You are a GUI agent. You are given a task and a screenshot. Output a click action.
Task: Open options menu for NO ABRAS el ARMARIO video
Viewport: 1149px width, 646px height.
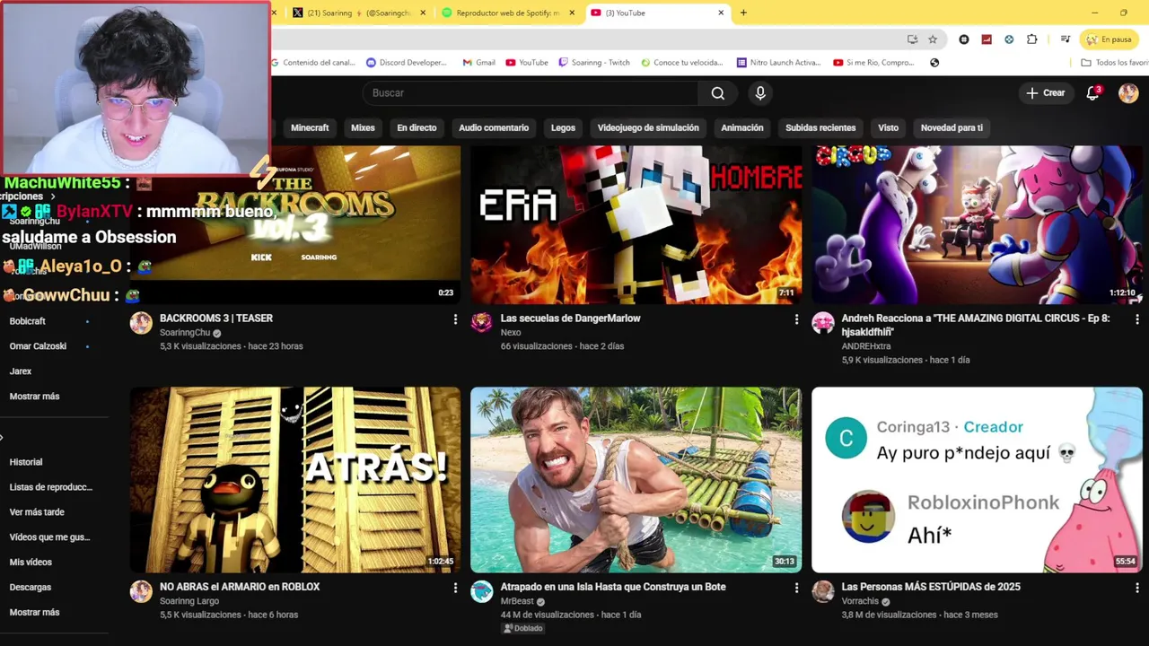click(455, 588)
